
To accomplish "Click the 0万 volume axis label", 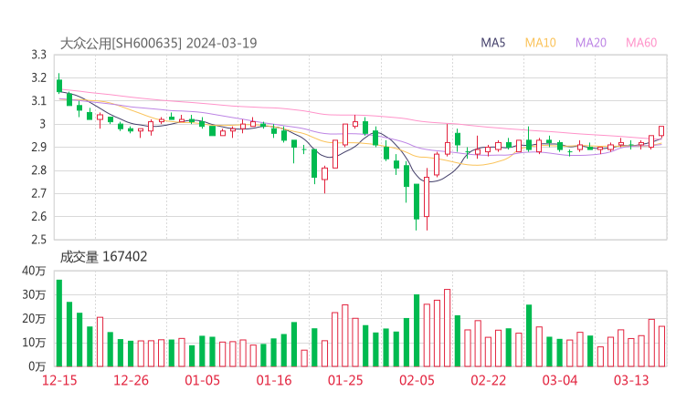I will point(37,366).
